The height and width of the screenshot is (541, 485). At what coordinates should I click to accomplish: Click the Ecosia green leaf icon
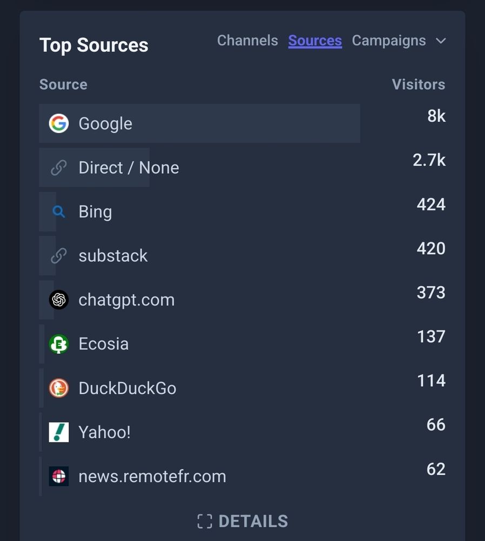click(58, 344)
